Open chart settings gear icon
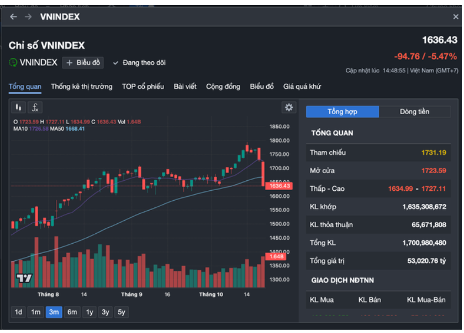The height and width of the screenshot is (333, 464). pos(288,108)
